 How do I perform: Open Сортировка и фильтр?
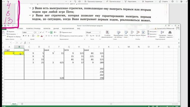coord(162,34)
